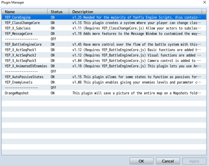
Task: Click the Status column header
Action: click(58, 12)
